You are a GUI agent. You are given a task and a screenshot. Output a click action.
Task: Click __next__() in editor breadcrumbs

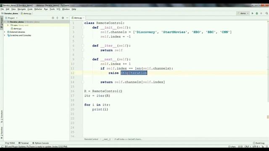pos(106,139)
